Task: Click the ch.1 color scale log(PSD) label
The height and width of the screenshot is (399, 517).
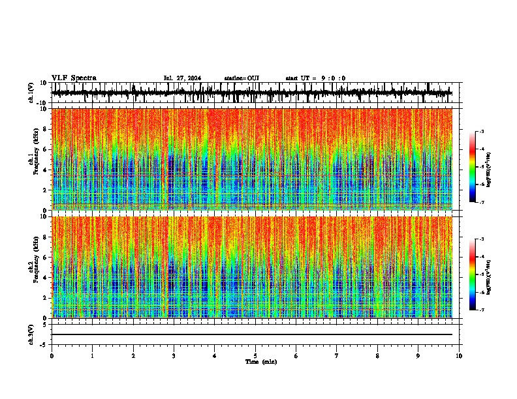Action: click(488, 170)
